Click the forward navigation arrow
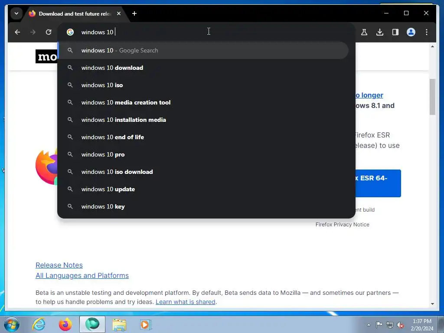 coord(33,32)
